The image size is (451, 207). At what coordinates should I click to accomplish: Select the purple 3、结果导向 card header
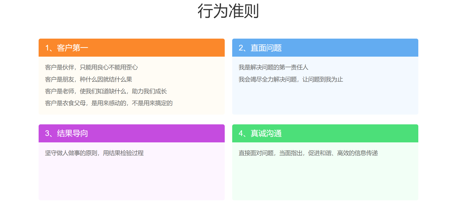pos(132,133)
